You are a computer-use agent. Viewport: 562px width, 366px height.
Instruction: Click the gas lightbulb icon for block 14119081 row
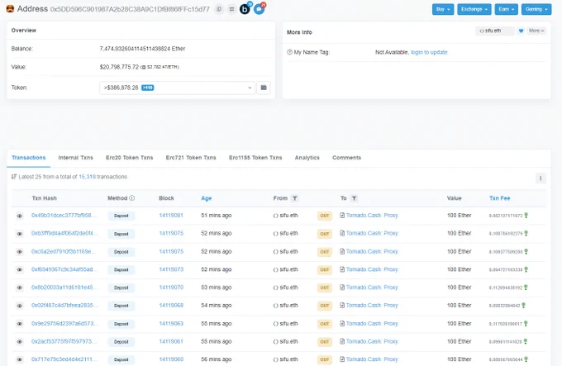526,216
